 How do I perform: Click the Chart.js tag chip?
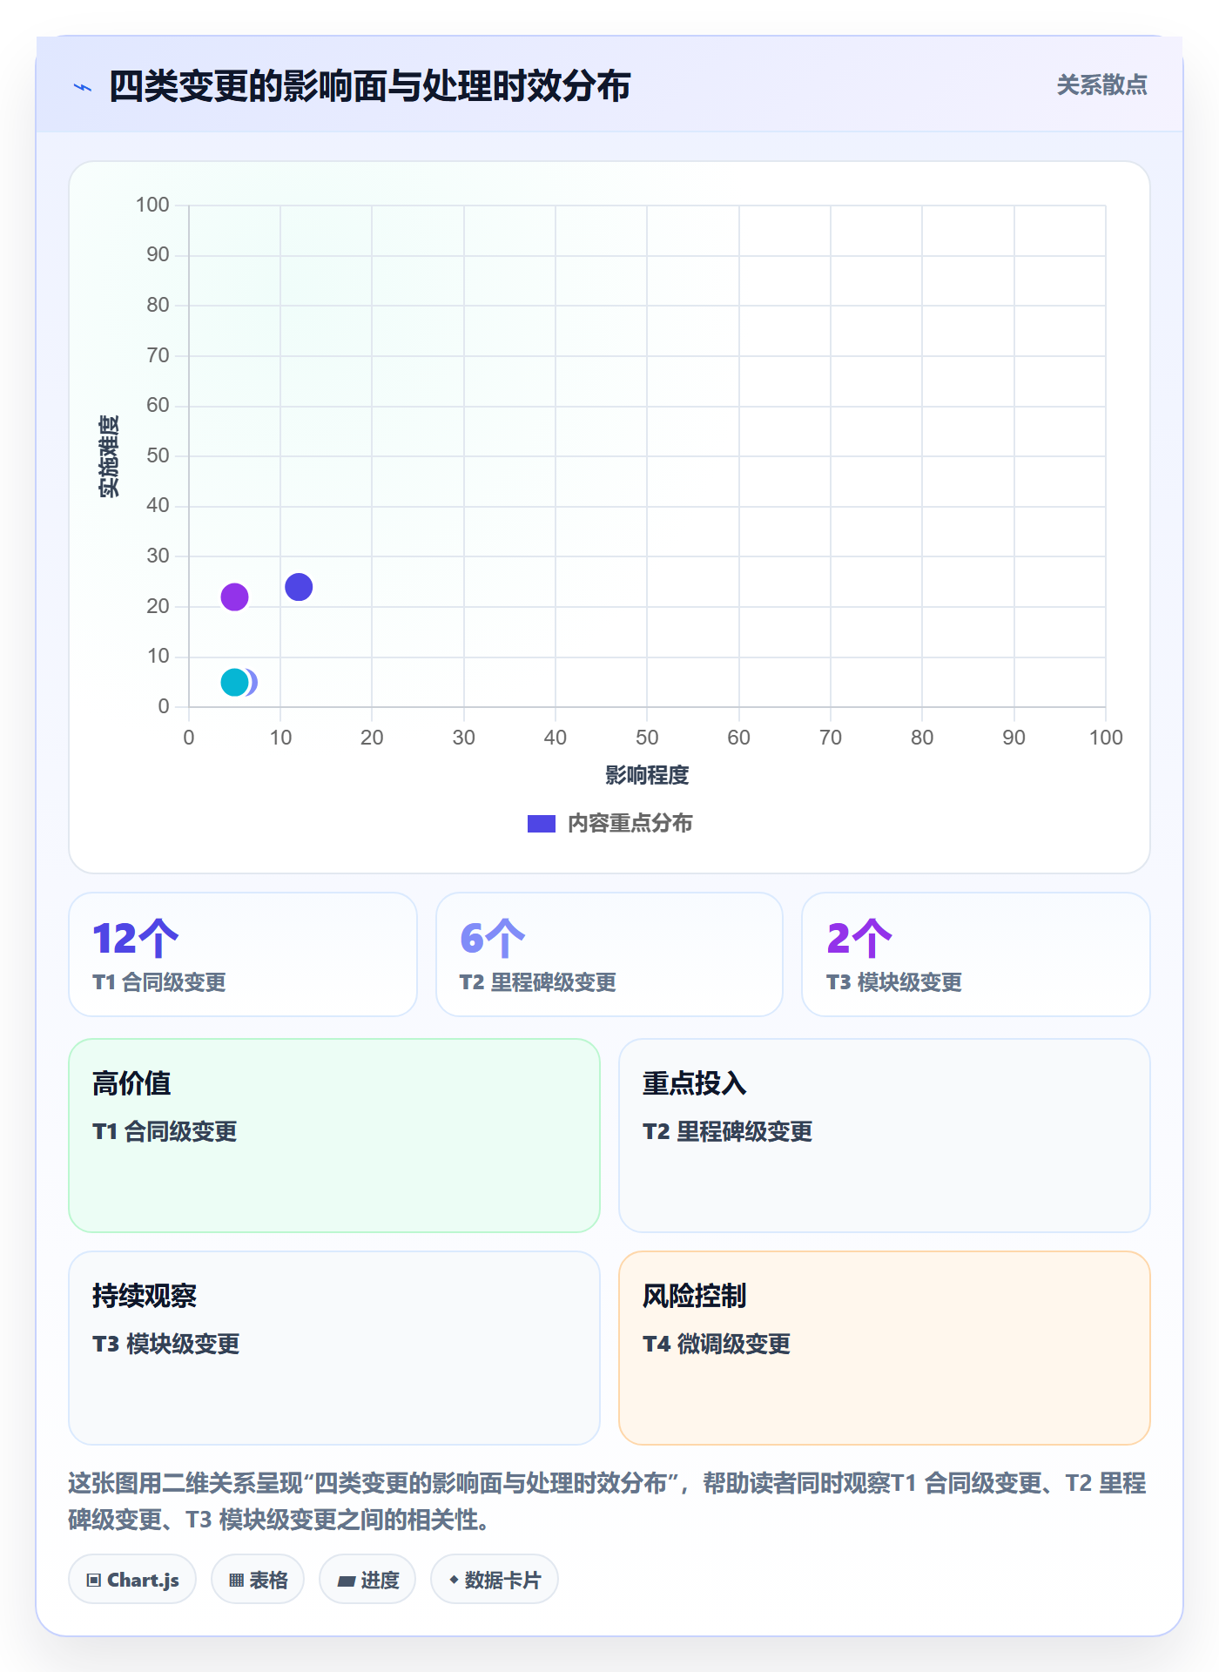[132, 1580]
